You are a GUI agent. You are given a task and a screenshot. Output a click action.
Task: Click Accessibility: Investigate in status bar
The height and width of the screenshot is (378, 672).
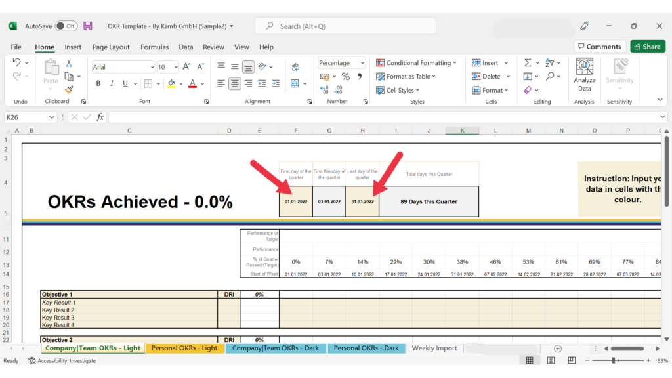(62, 361)
